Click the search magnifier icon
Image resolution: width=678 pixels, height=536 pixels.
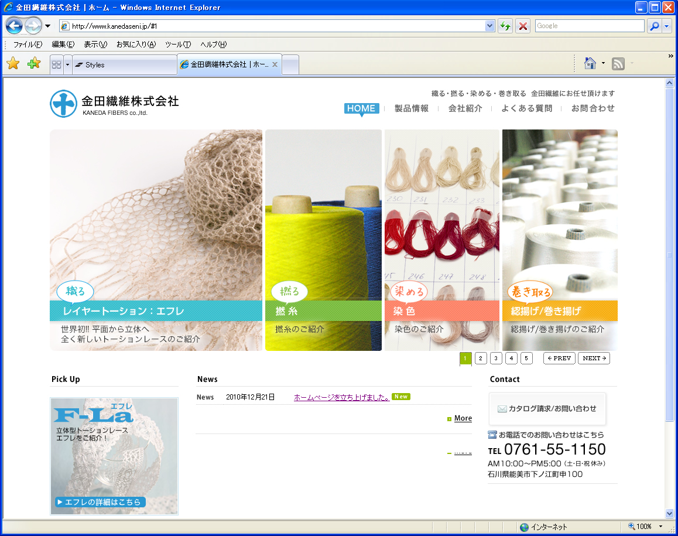click(x=654, y=26)
